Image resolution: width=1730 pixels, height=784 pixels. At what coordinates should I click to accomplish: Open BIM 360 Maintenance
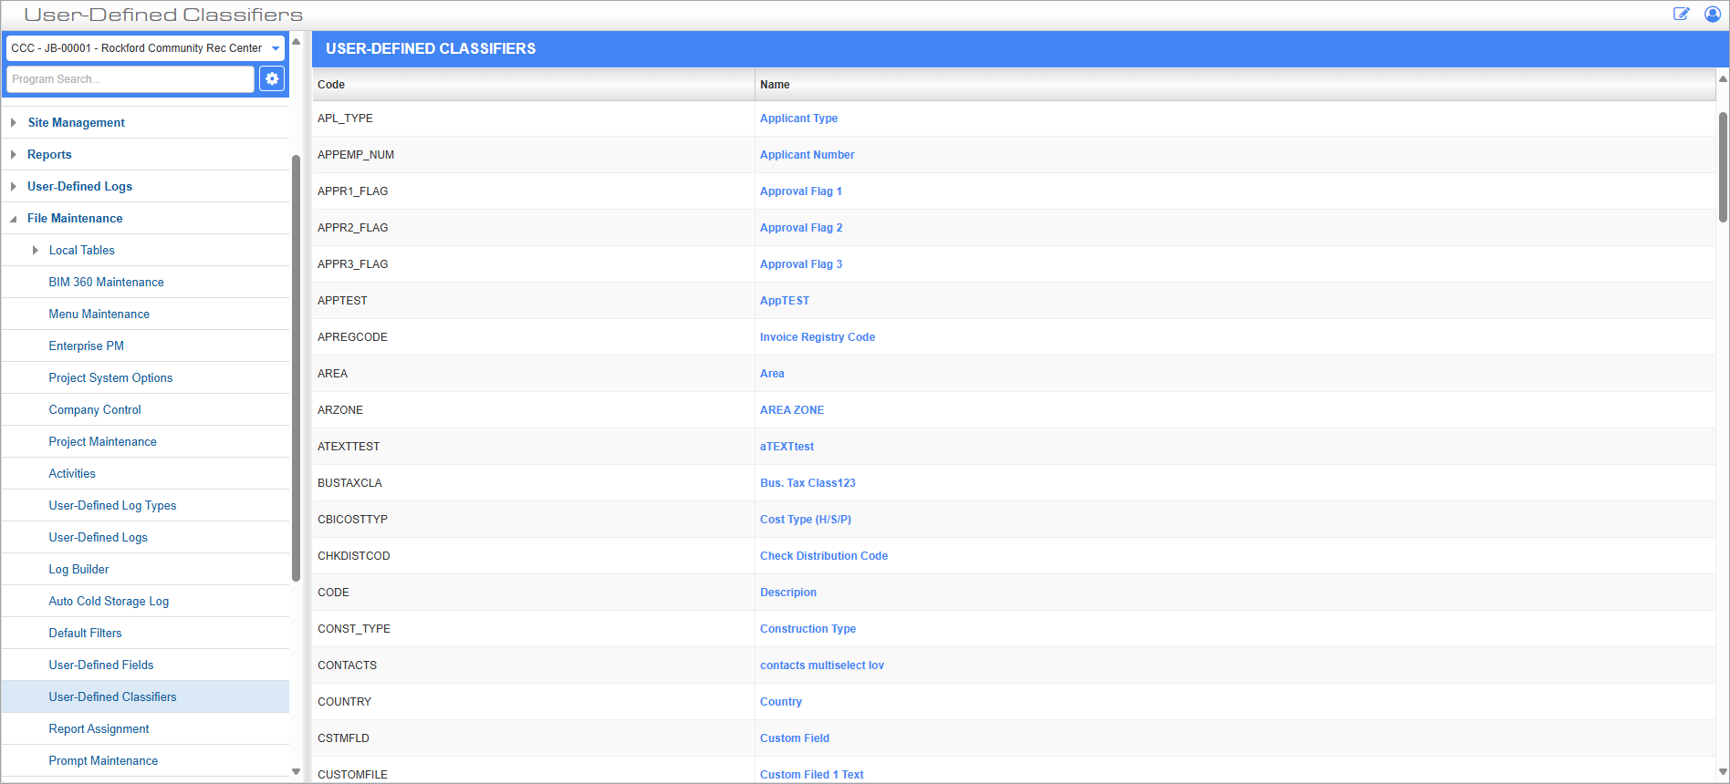106,282
